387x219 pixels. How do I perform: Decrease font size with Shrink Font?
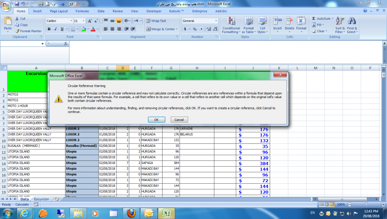96,21
